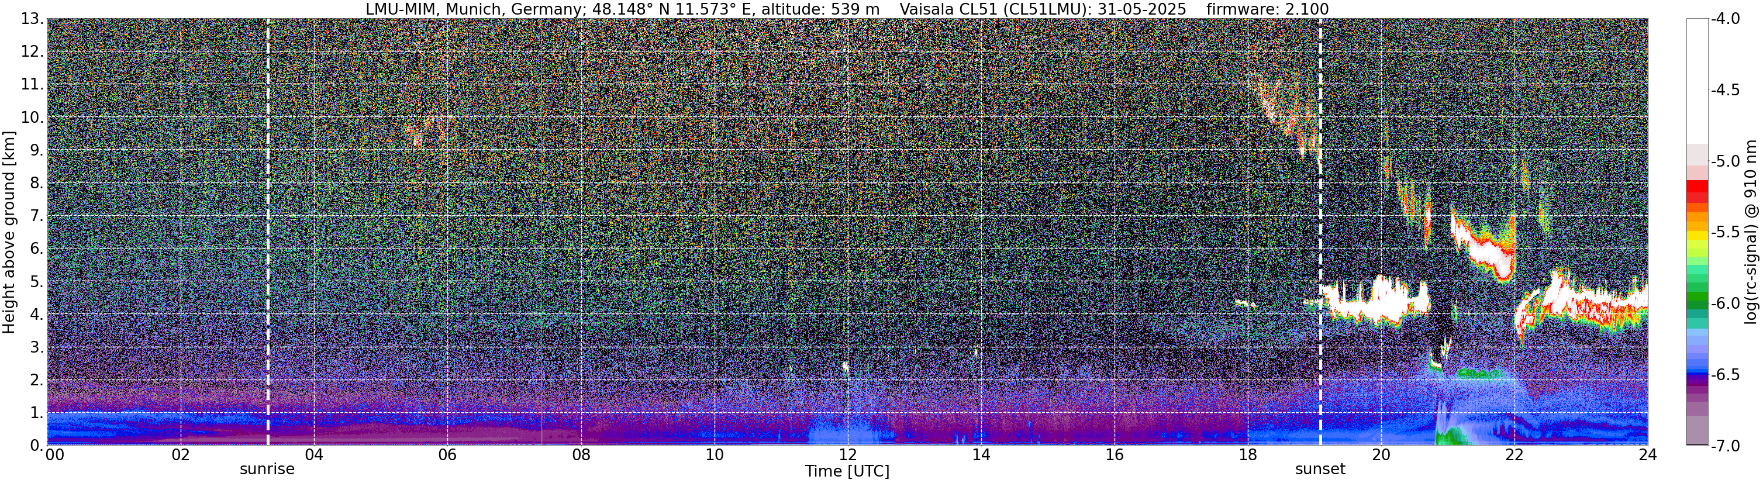1763x483 pixels.
Task: Click the '9.' height tick label
Action: pos(36,150)
